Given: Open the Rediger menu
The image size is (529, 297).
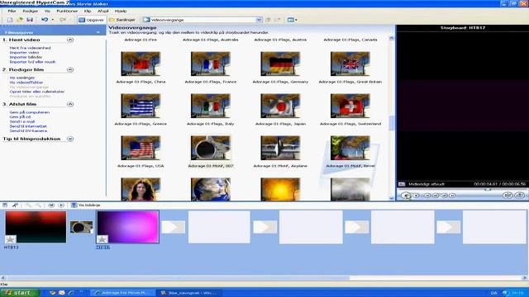Looking at the screenshot, I should point(31,11).
